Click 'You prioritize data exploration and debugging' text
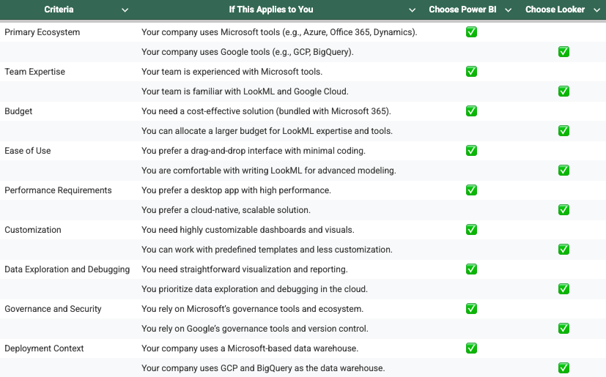 point(255,289)
